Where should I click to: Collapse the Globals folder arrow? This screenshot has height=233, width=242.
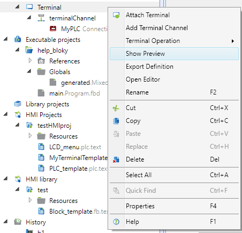(29, 71)
